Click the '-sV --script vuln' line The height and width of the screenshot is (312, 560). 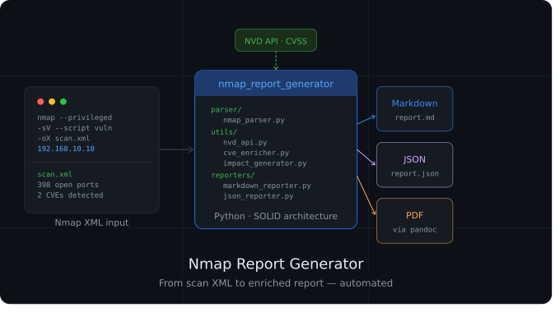coord(75,128)
